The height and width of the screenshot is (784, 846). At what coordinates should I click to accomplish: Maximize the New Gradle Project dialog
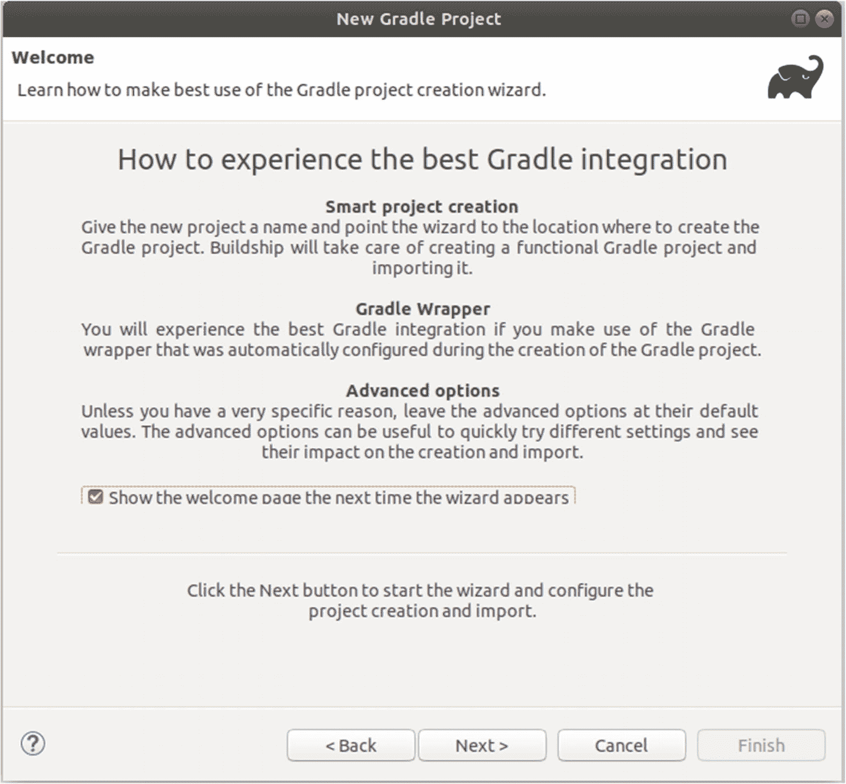800,19
